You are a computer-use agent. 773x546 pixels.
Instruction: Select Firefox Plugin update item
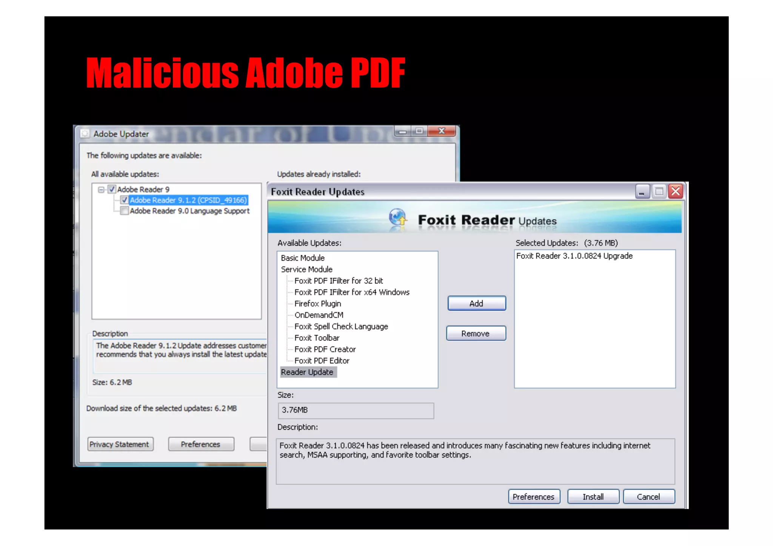(318, 304)
